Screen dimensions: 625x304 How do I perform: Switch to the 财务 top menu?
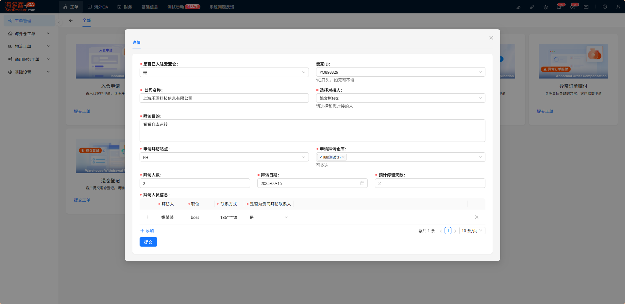click(x=125, y=7)
